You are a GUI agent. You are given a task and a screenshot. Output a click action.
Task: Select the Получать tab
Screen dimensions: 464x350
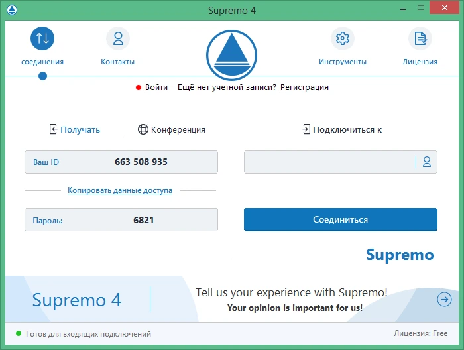tap(74, 129)
